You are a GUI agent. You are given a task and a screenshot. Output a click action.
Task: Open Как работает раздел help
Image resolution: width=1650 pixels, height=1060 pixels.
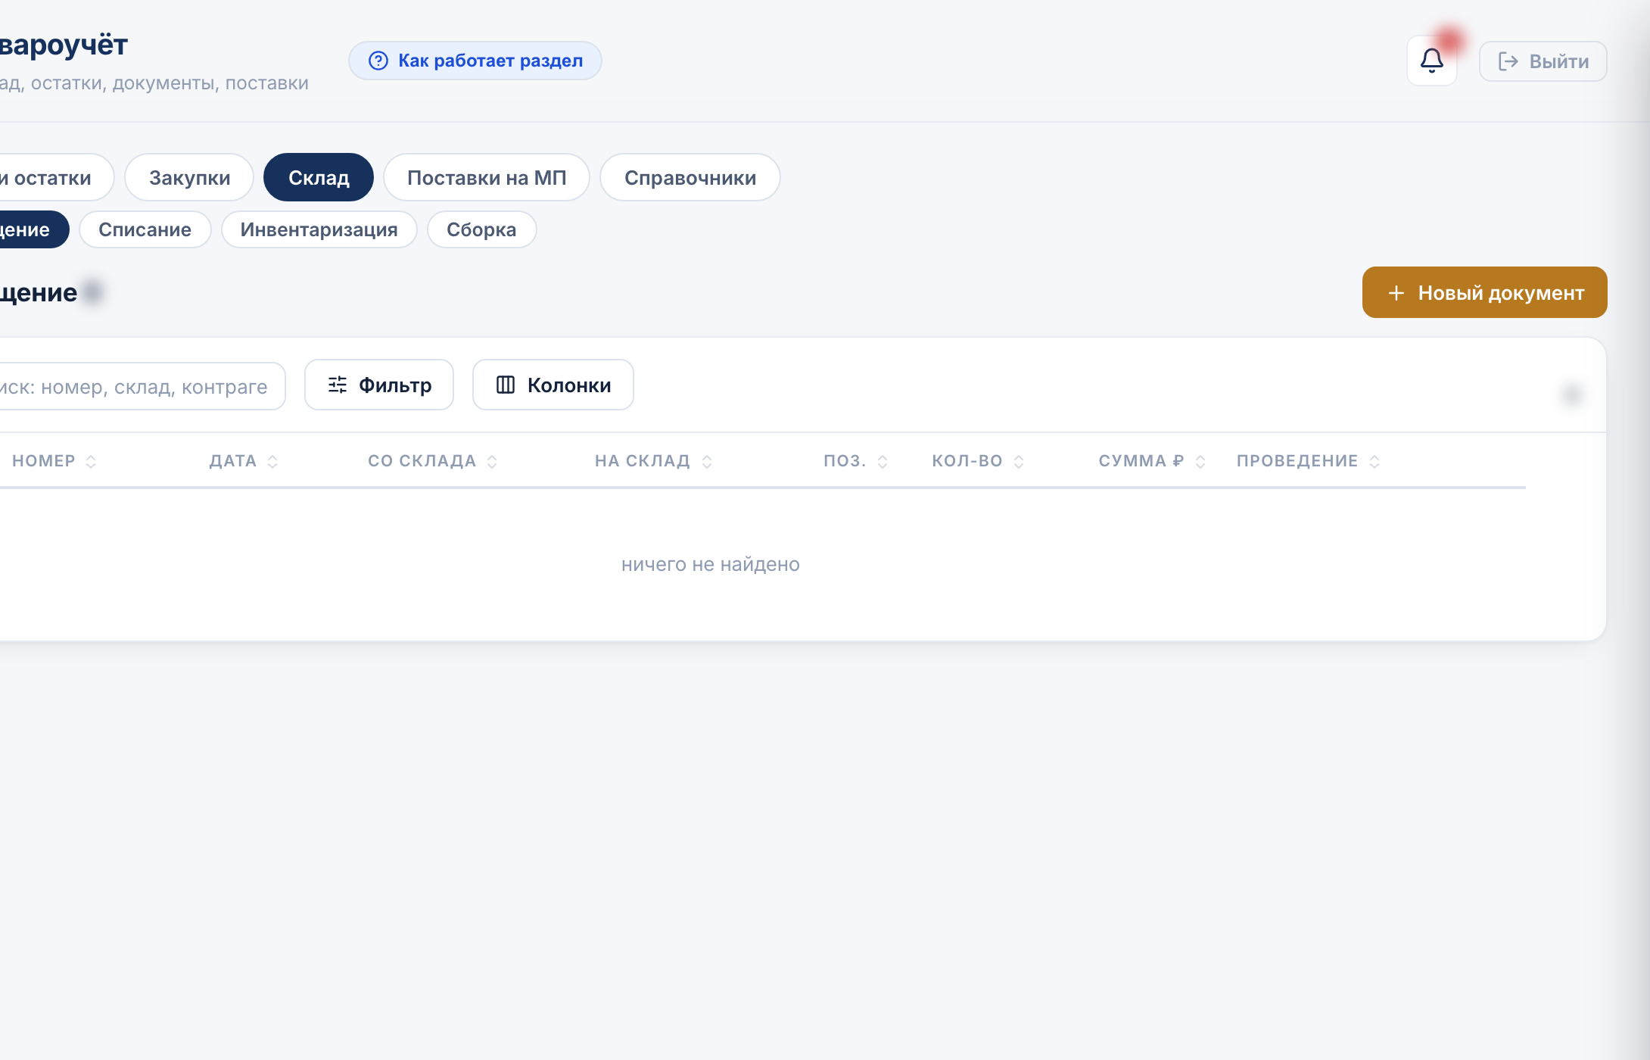coord(475,61)
